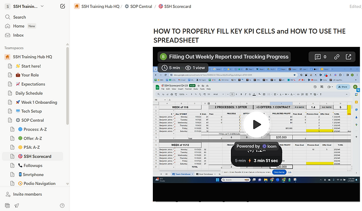Click the Teamspaces section label
The height and width of the screenshot is (211, 362).
(x=14, y=48)
